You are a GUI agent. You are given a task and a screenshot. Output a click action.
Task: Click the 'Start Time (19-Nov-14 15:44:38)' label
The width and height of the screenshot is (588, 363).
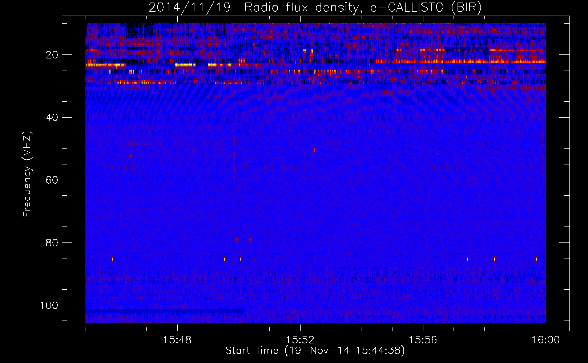(315, 351)
